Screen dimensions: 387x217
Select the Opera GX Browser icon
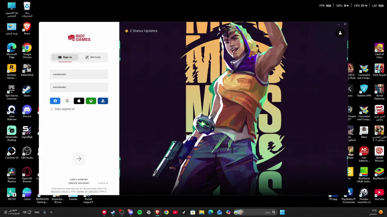pos(27,175)
